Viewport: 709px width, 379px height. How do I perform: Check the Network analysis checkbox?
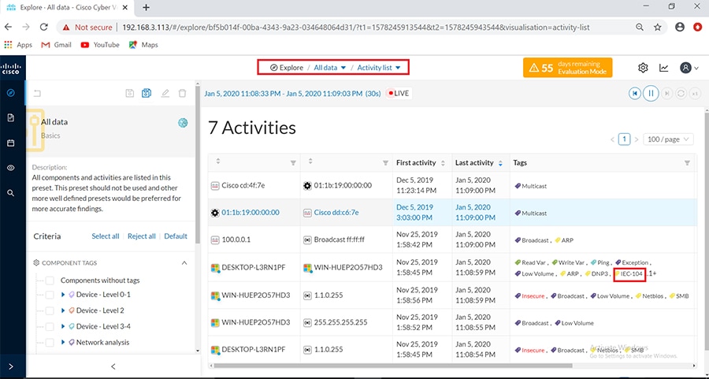(50, 343)
